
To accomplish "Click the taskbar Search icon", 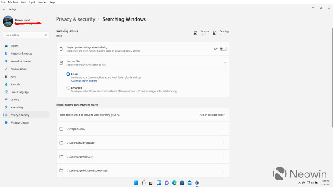I will pos(144,183).
